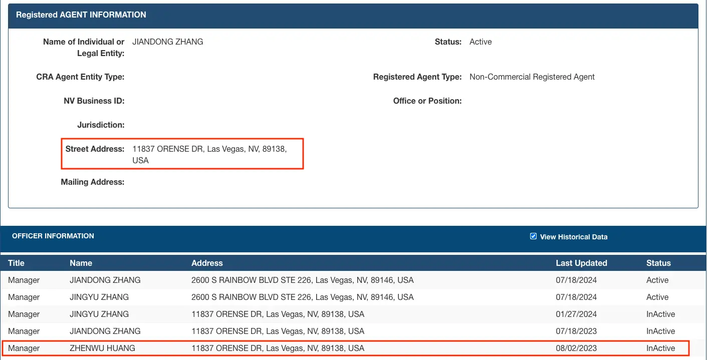Screen dimensions: 707x360
Task: Select ZHENWU HUANG in the officer table
Action: [x=102, y=348]
